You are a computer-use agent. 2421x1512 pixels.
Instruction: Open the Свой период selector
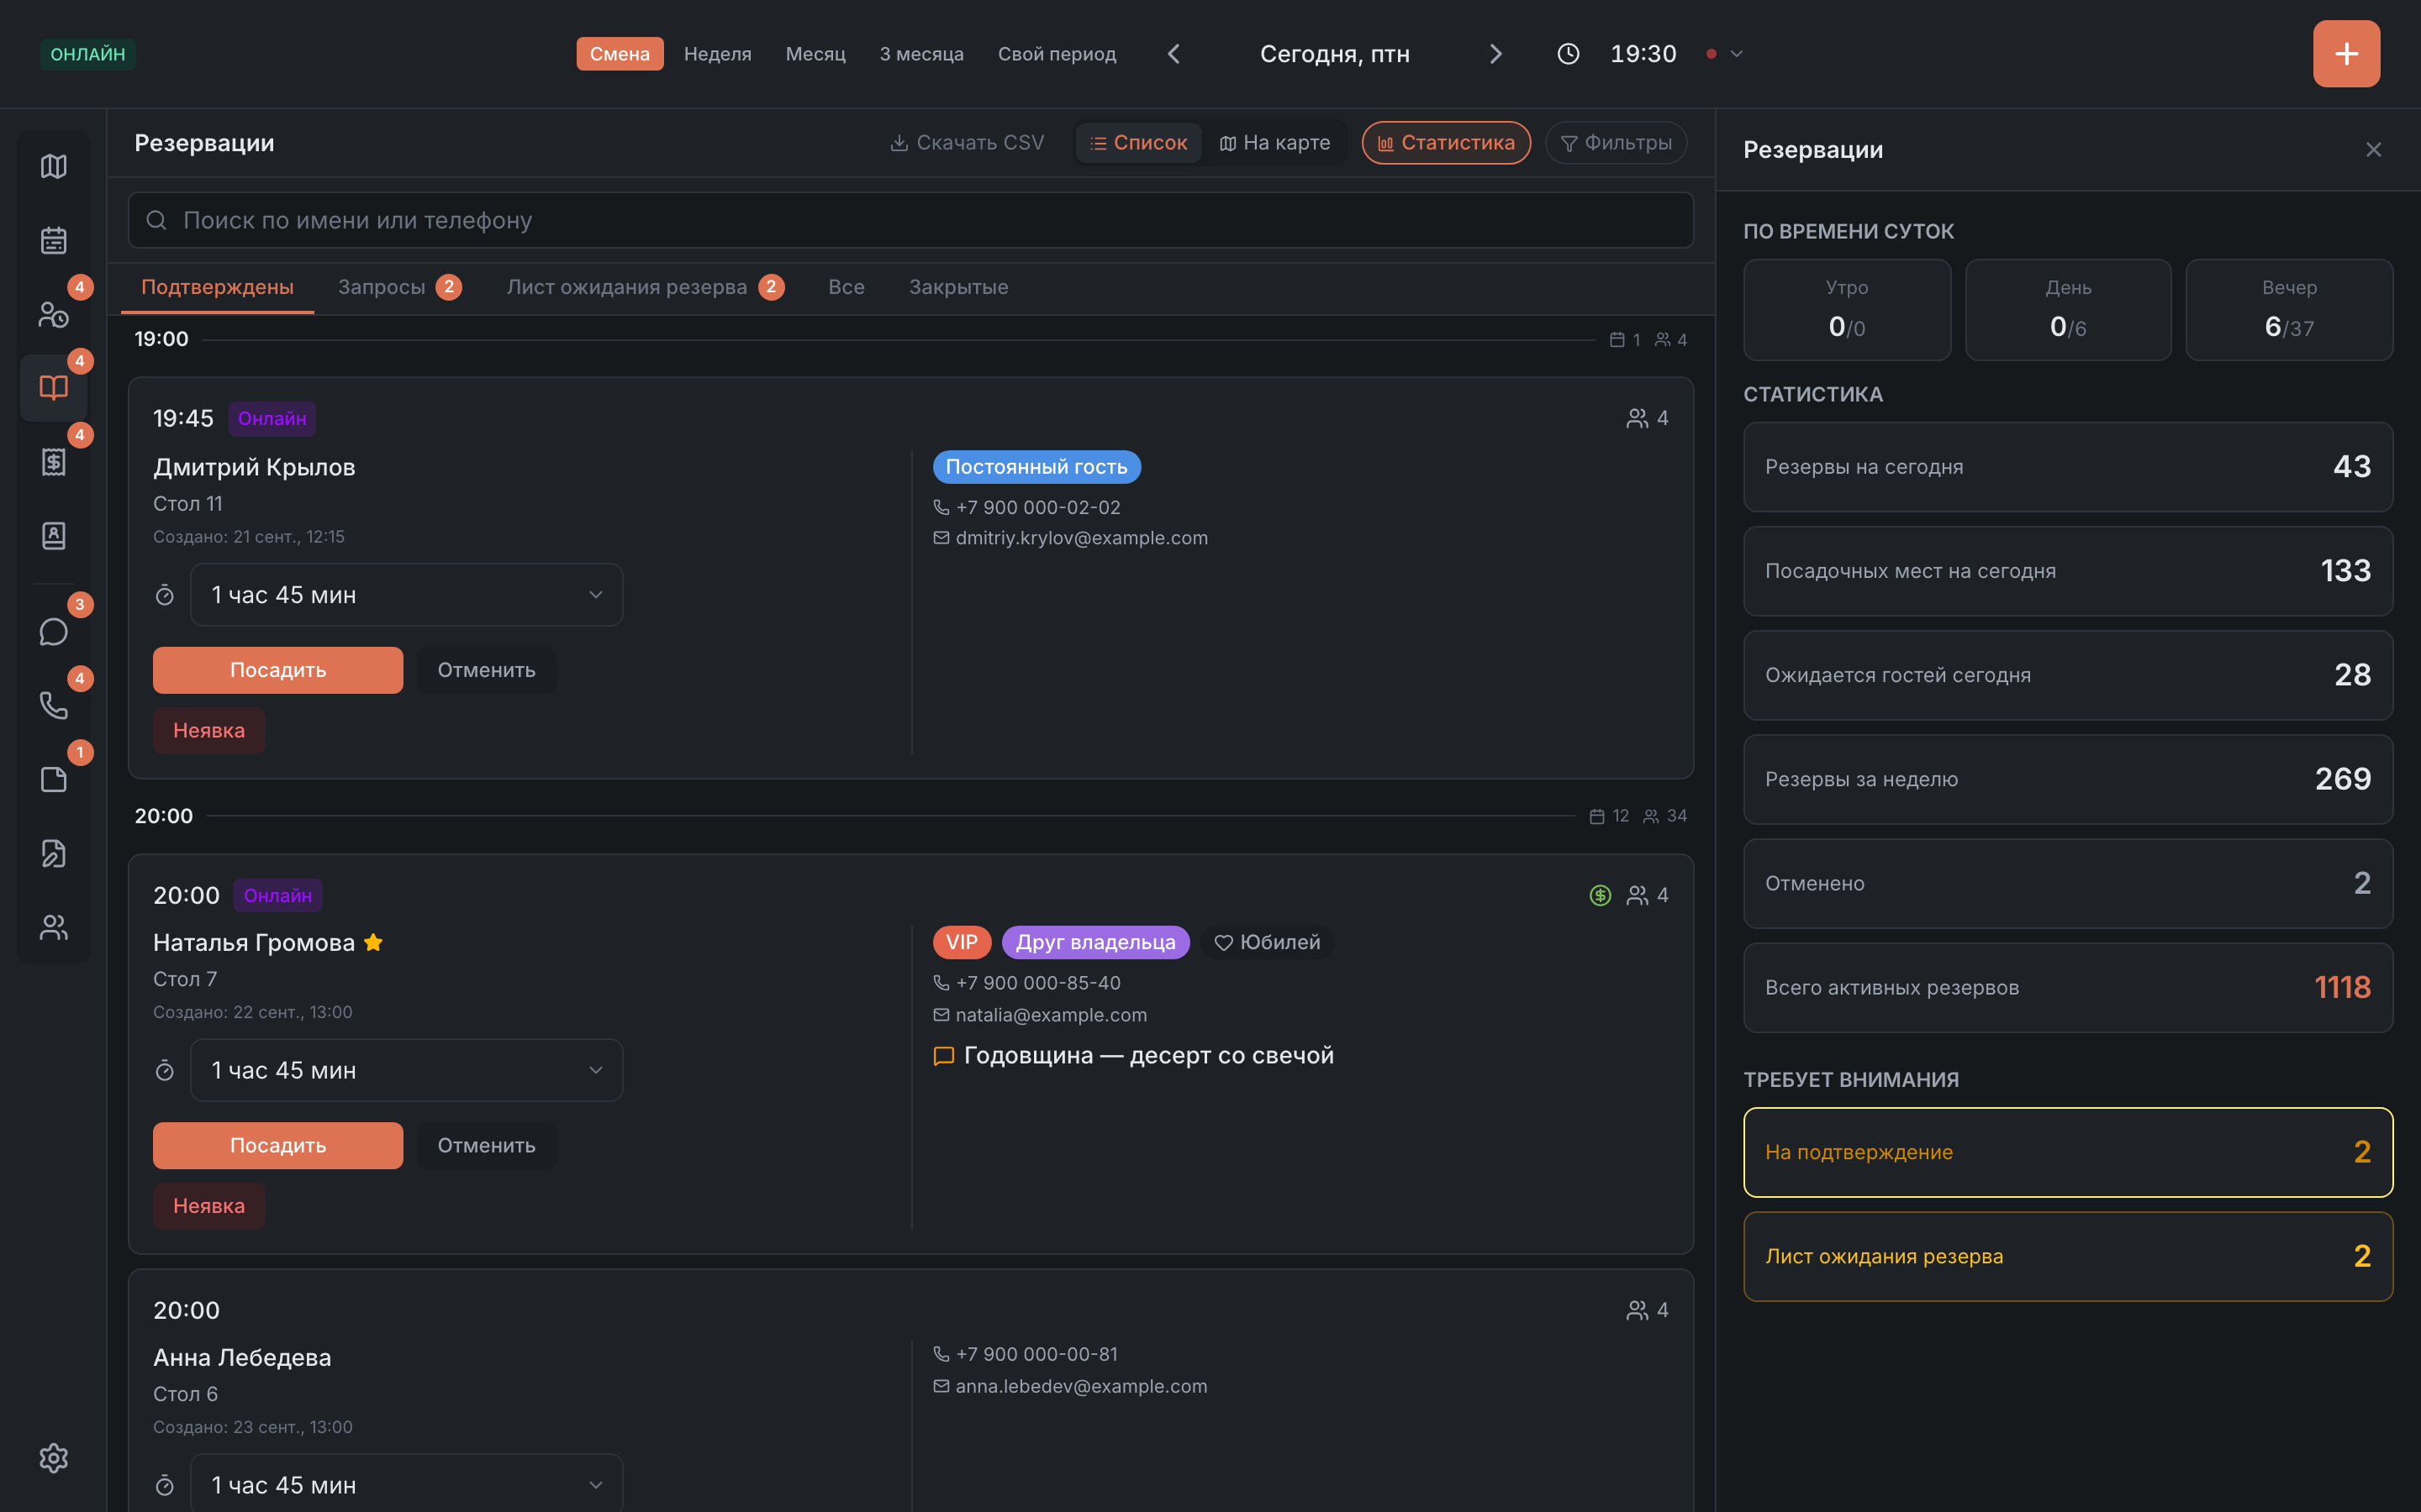pyautogui.click(x=1057, y=54)
